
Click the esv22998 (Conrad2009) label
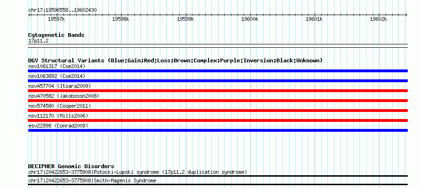(58, 126)
